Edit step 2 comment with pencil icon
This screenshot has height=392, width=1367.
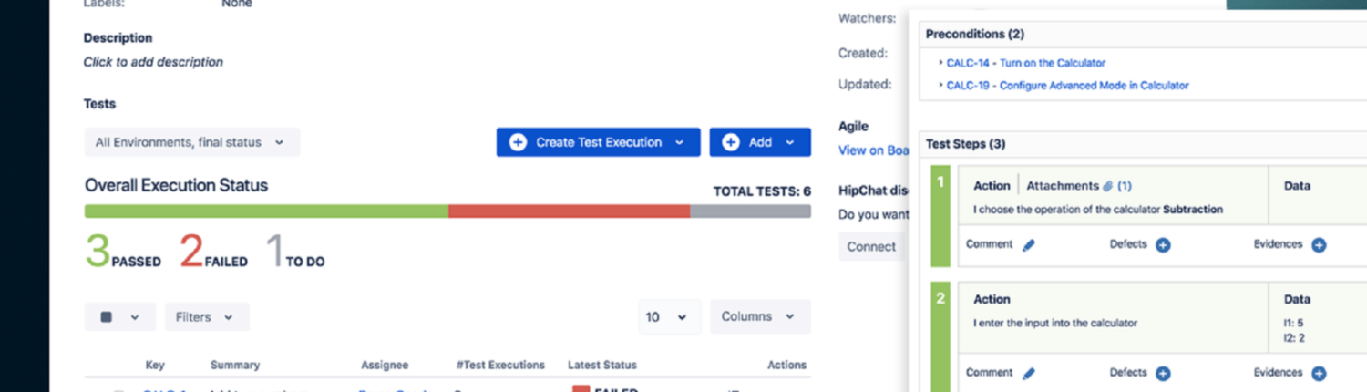point(1029,373)
